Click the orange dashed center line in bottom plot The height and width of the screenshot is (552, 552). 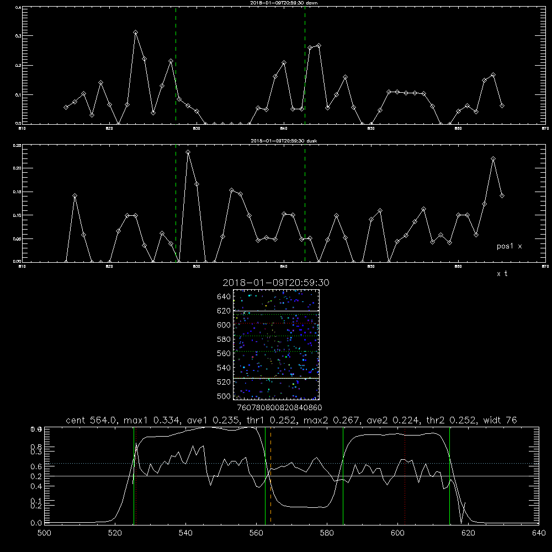coord(270,475)
